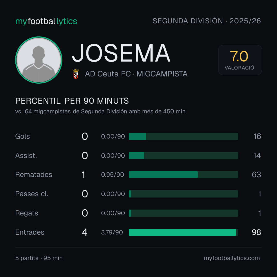The image size is (277, 277).
Task: Click the Percentil per 90 minuts heading
Action: tap(72, 101)
